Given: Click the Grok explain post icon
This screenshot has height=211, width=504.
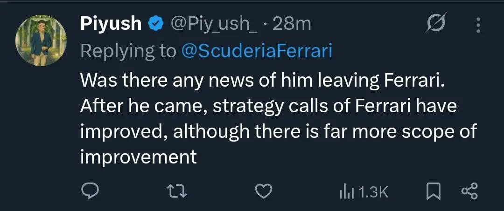Looking at the screenshot, I should tap(436, 24).
